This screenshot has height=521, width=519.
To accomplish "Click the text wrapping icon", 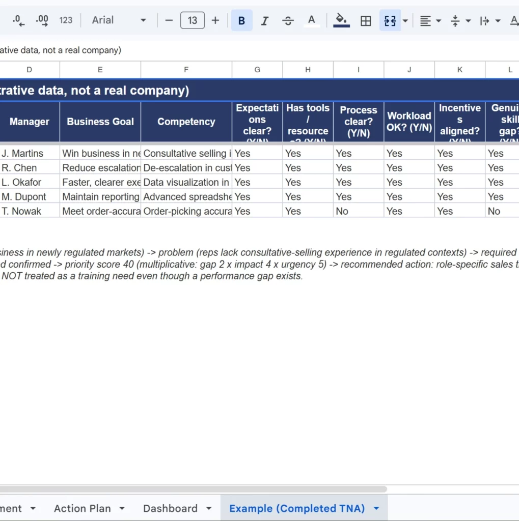I will click(484, 20).
